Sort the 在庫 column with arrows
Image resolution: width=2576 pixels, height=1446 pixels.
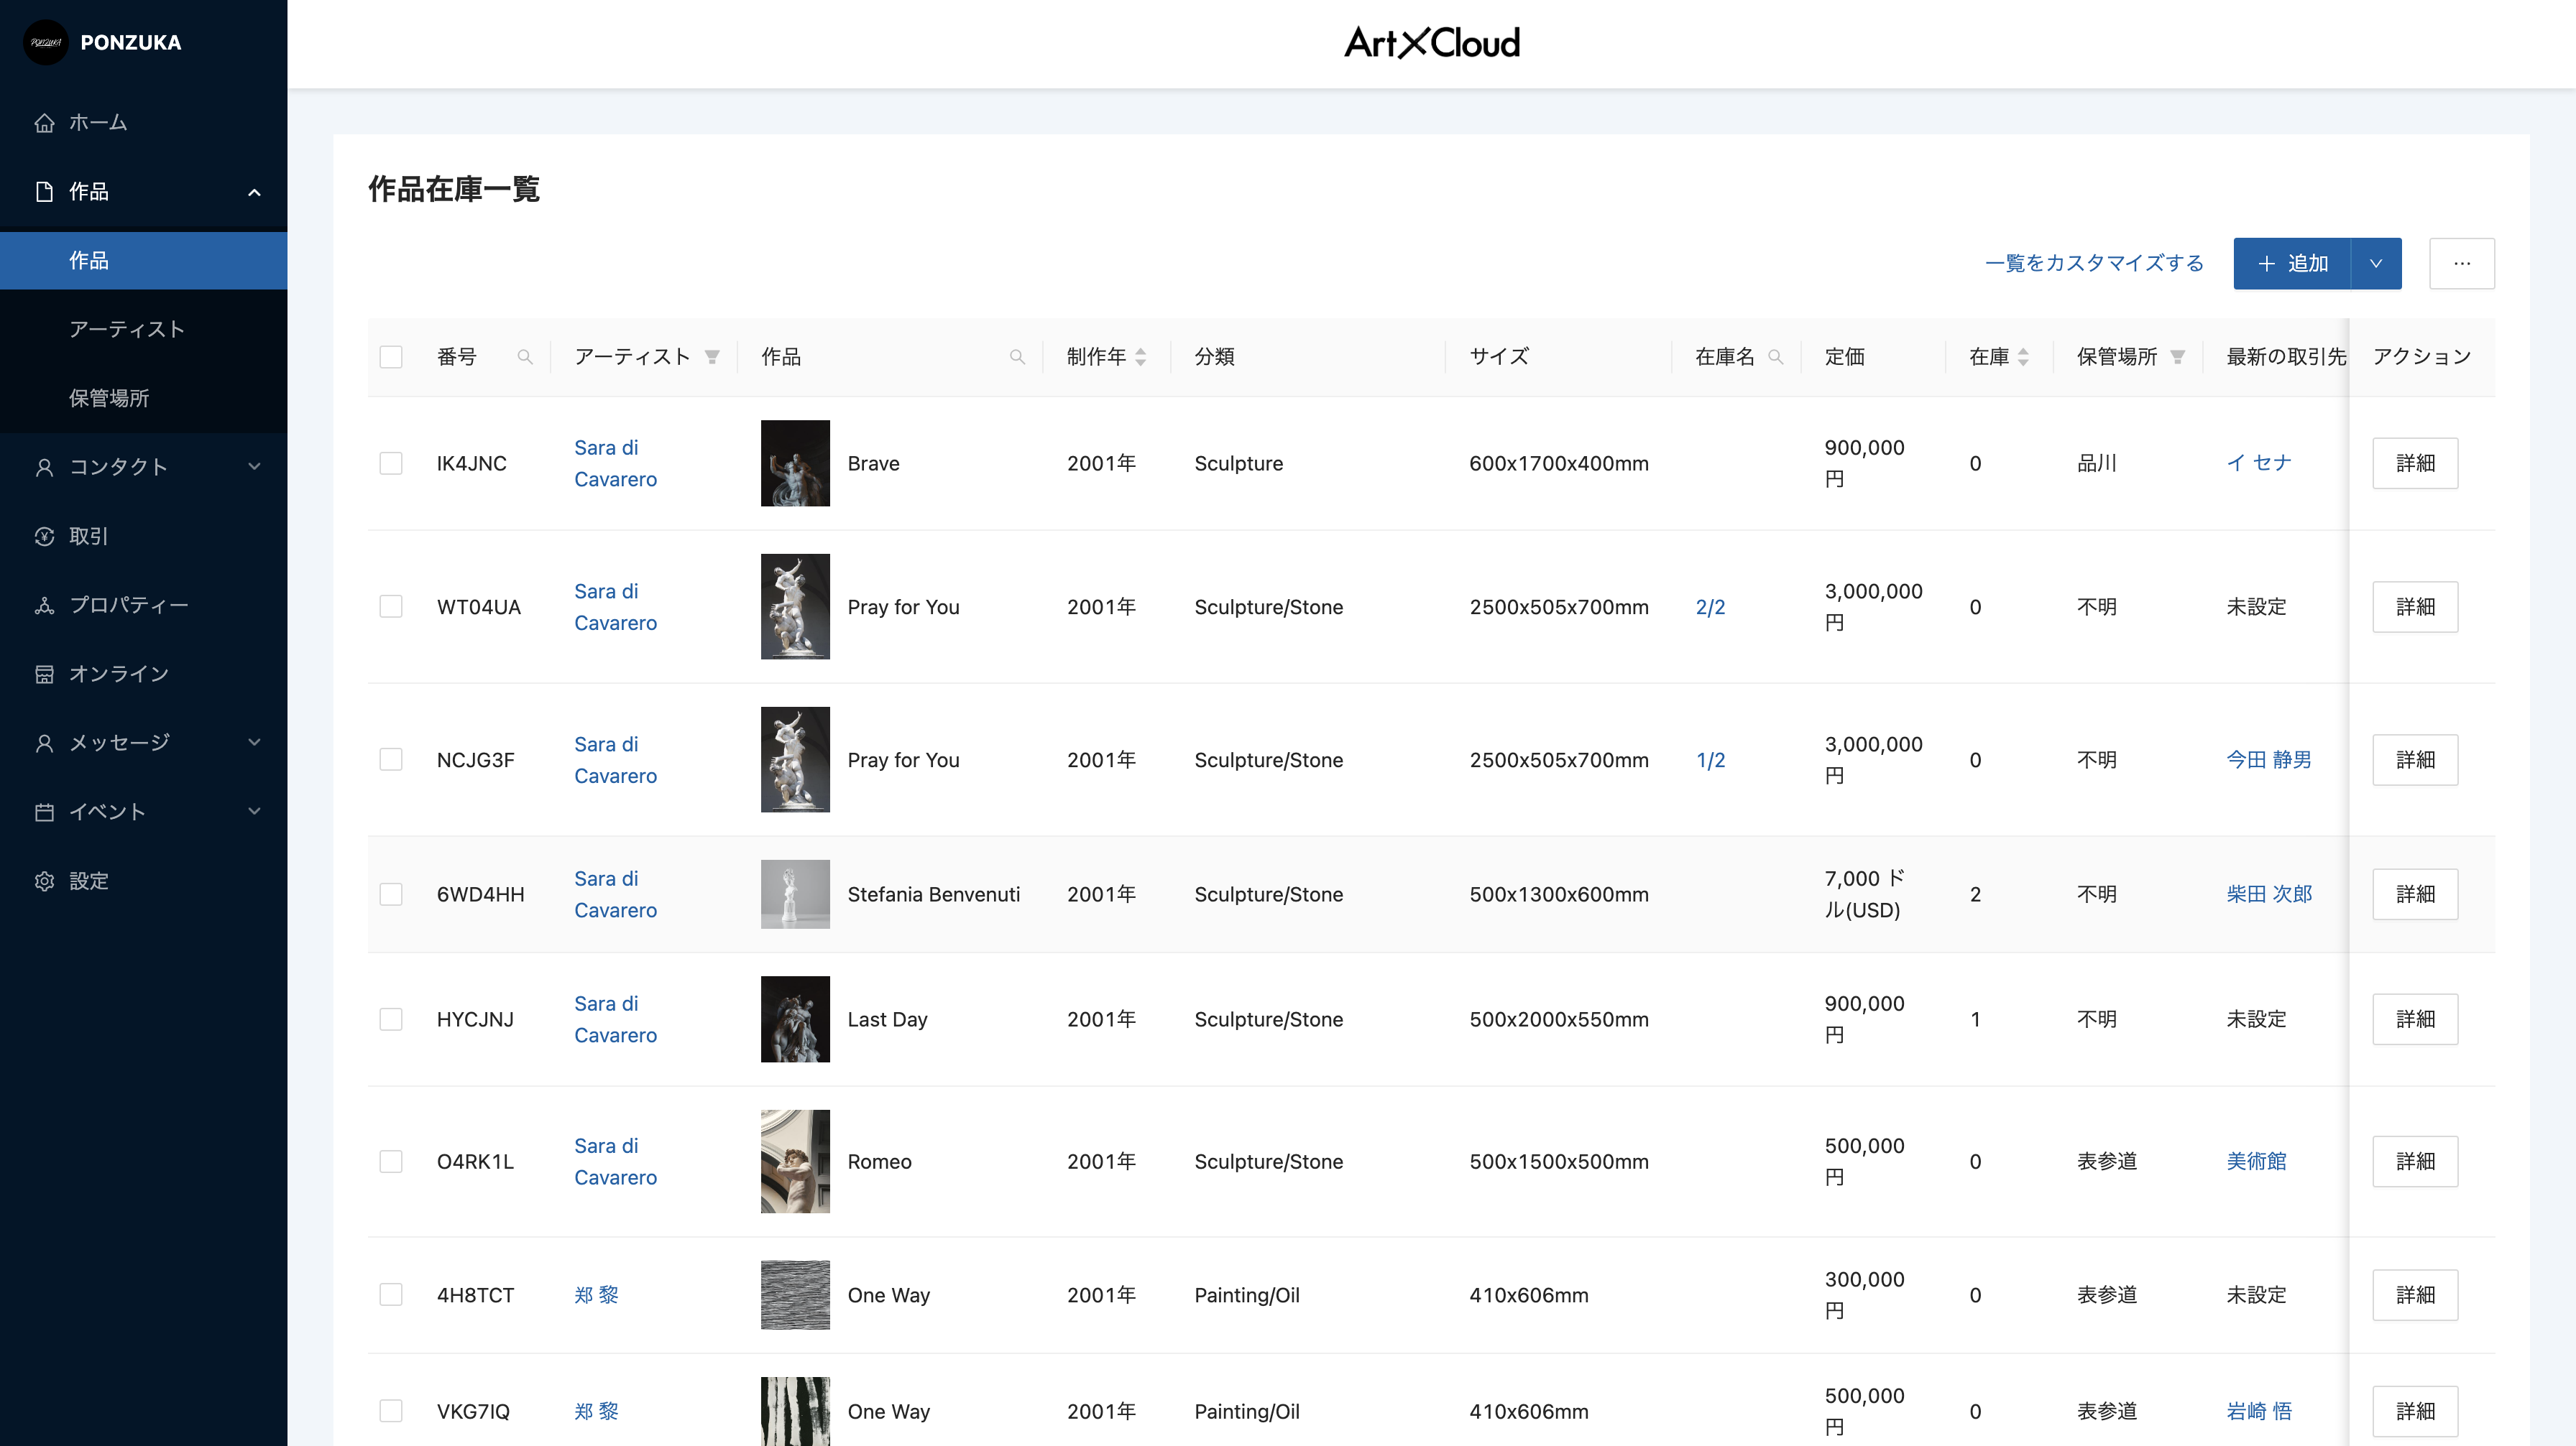(2023, 357)
